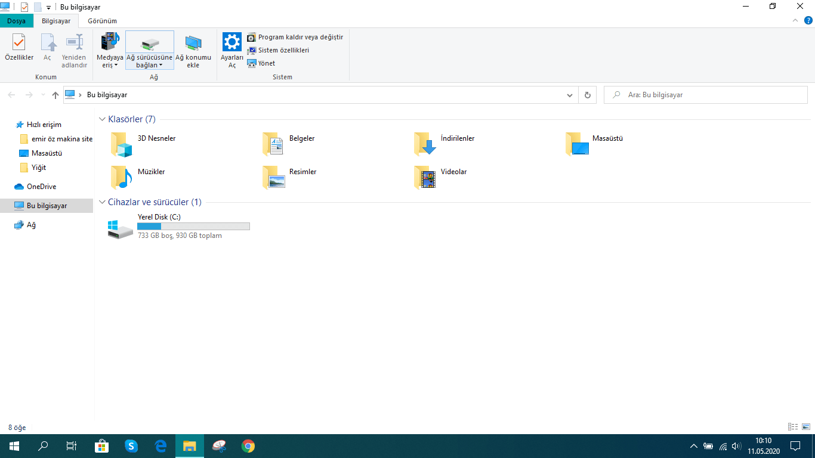Click the volume icon in the system tray
The width and height of the screenshot is (815, 458).
coord(737,445)
